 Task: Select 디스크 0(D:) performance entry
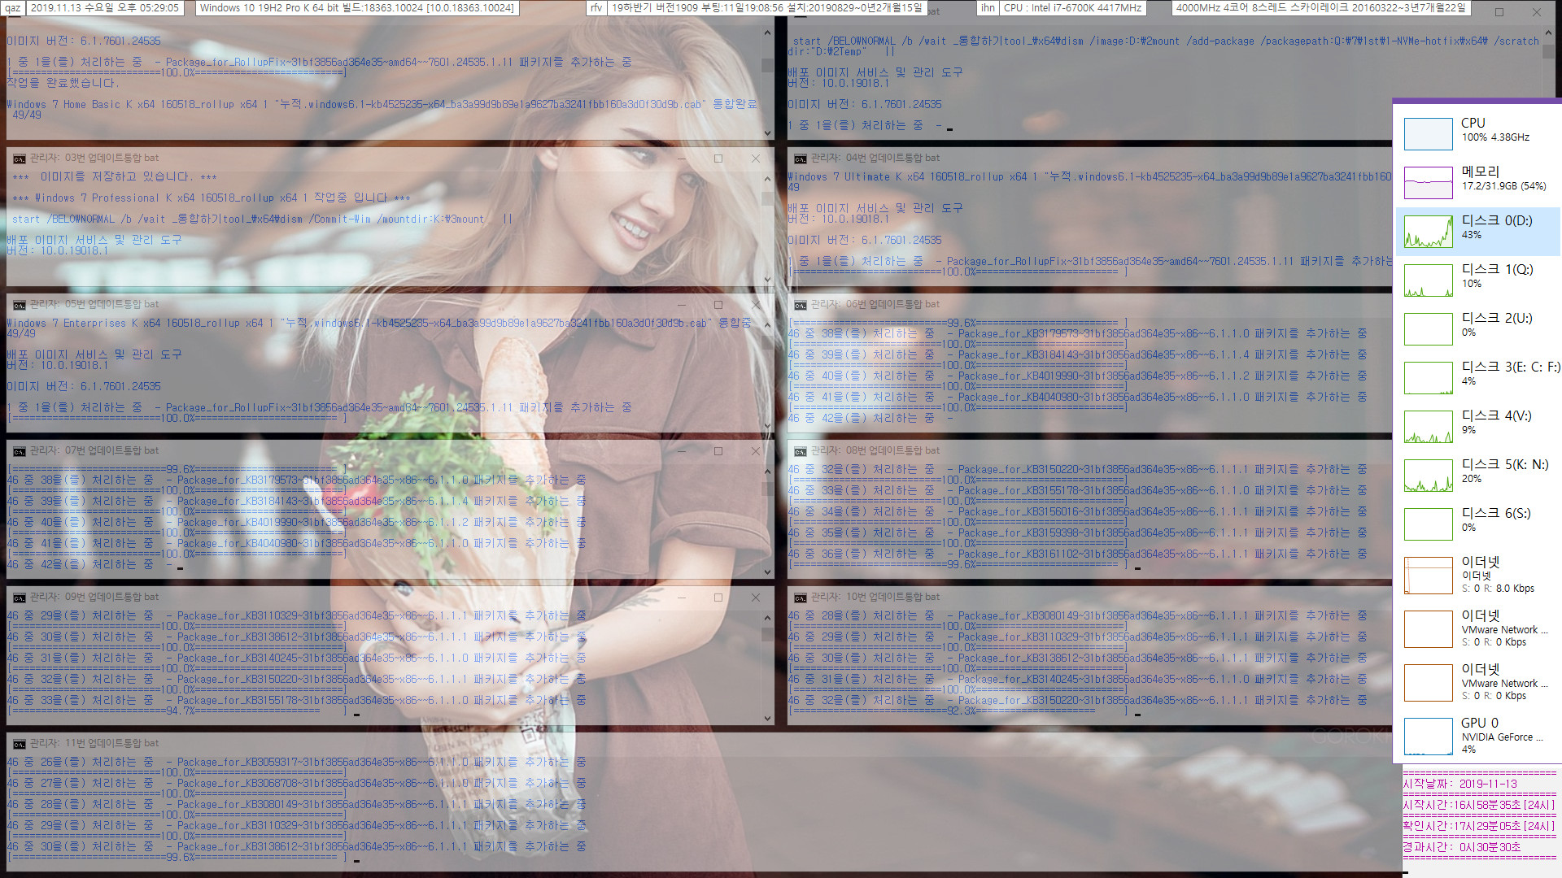coord(1479,231)
